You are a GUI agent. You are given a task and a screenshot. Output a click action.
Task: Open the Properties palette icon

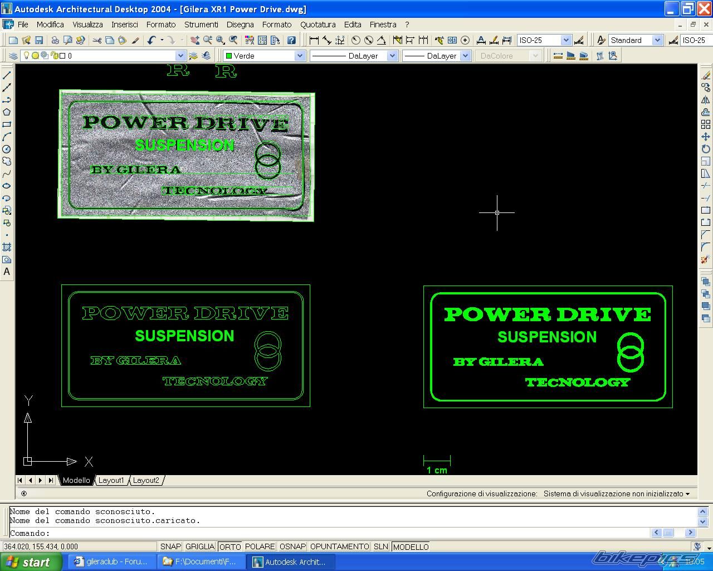[x=250, y=40]
